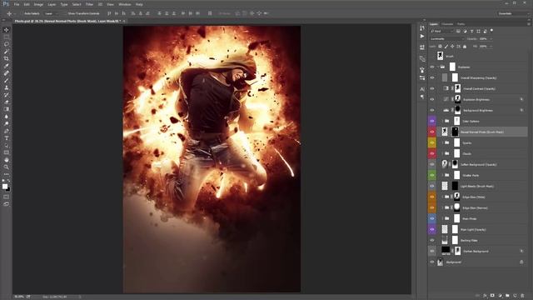
Task: Open the File menu
Action: point(17,4)
